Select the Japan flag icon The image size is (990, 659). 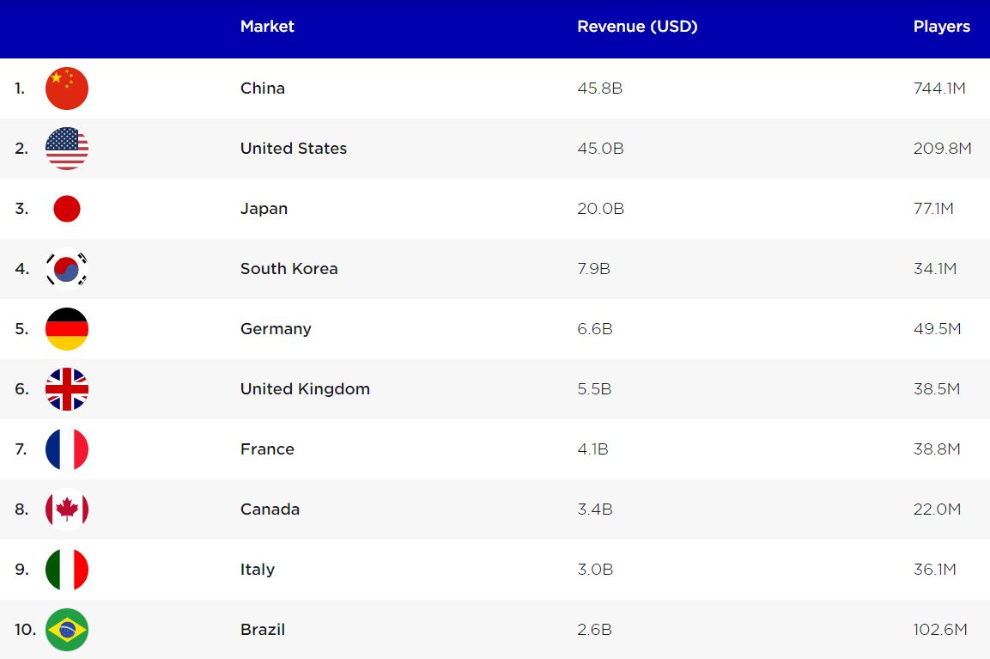[67, 209]
